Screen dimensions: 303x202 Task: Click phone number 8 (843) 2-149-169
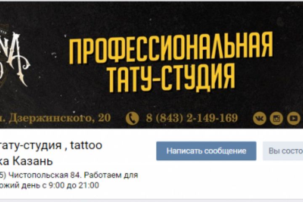point(192,118)
